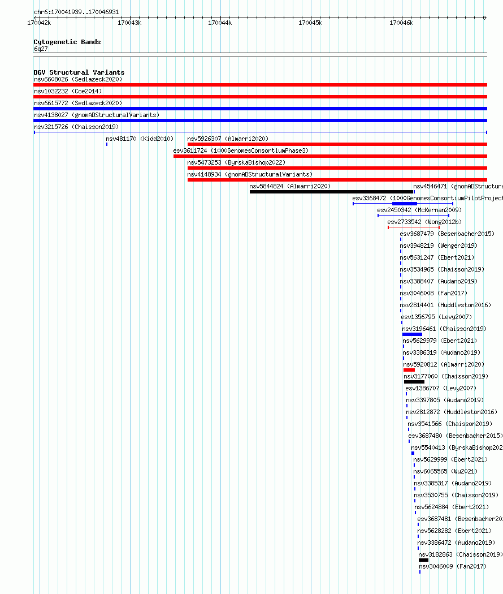Select variant nsv3541566 (Chaisson2019)
This screenshot has width=503, height=594.
coord(450,424)
